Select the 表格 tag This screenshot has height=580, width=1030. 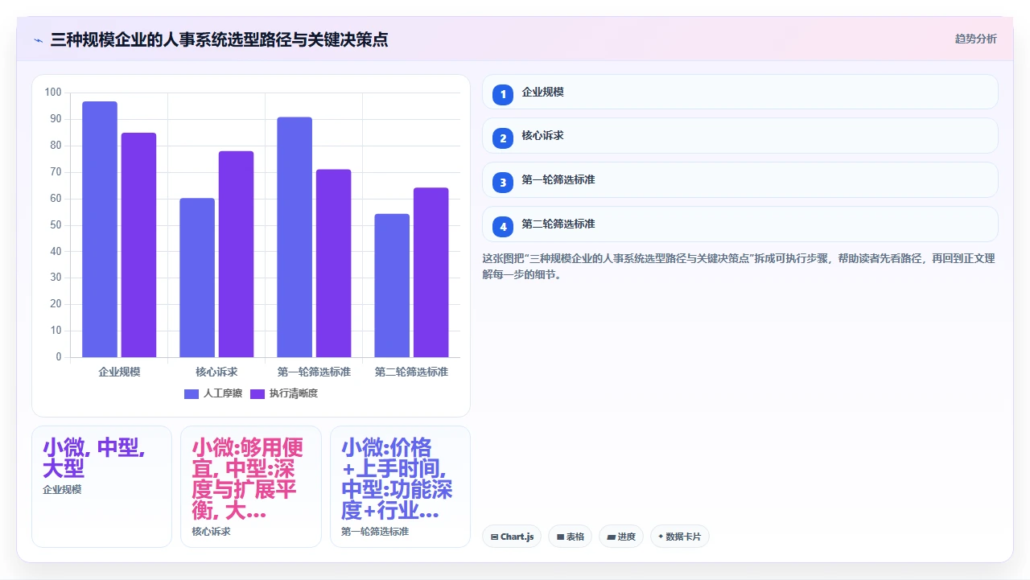[x=570, y=537]
